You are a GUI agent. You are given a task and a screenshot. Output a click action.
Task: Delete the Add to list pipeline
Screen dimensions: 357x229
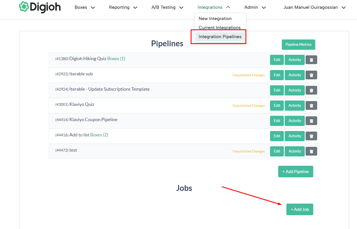[311, 136]
